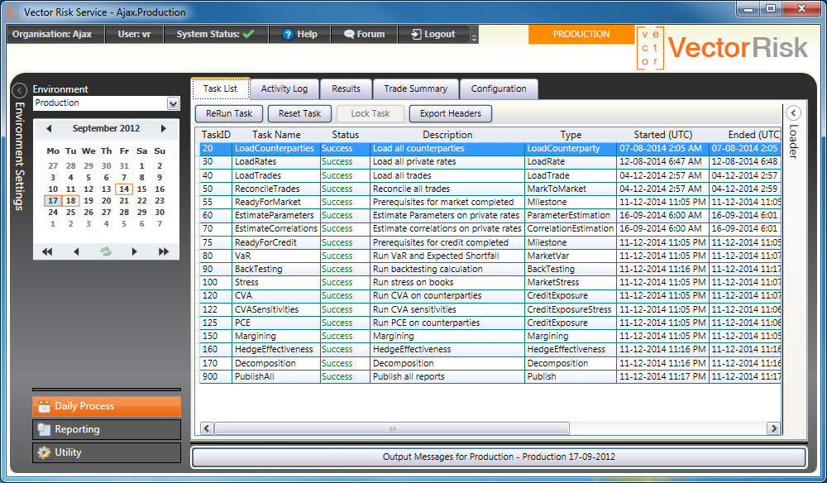Expand Output Messages for Production bar
The width and height of the screenshot is (827, 483).
point(499,457)
